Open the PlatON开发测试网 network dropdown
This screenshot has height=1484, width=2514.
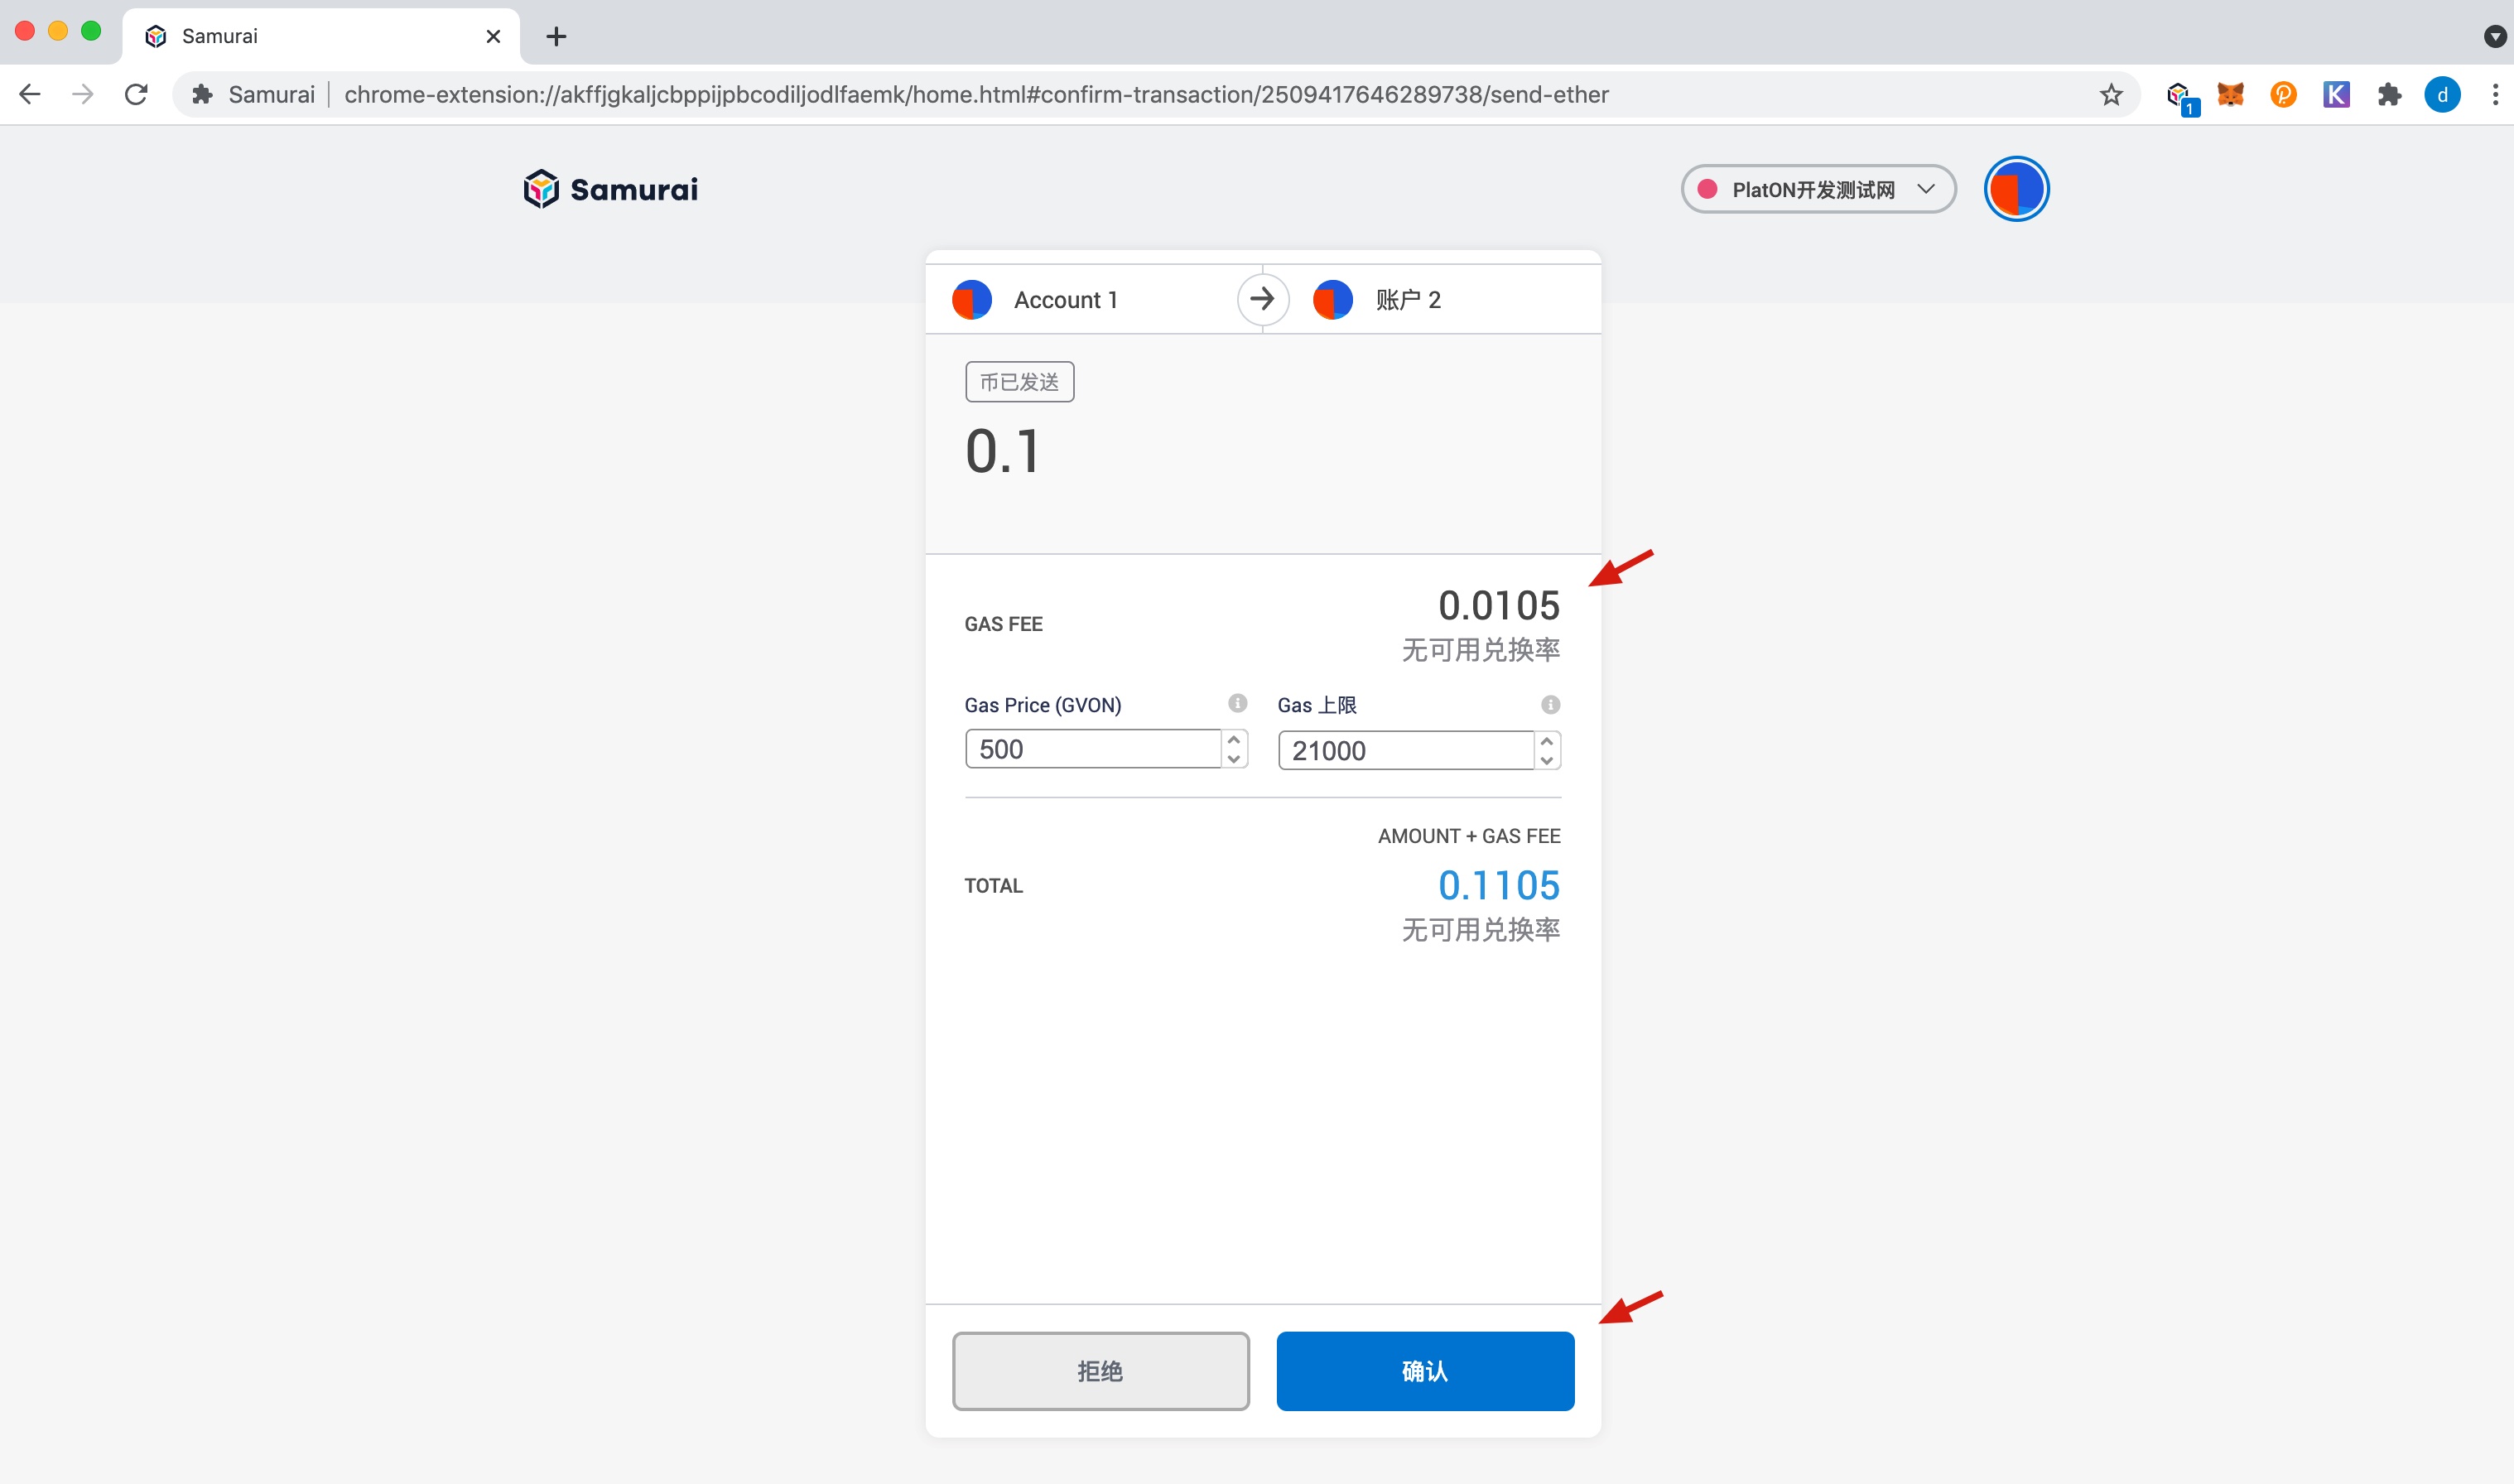tap(1818, 189)
